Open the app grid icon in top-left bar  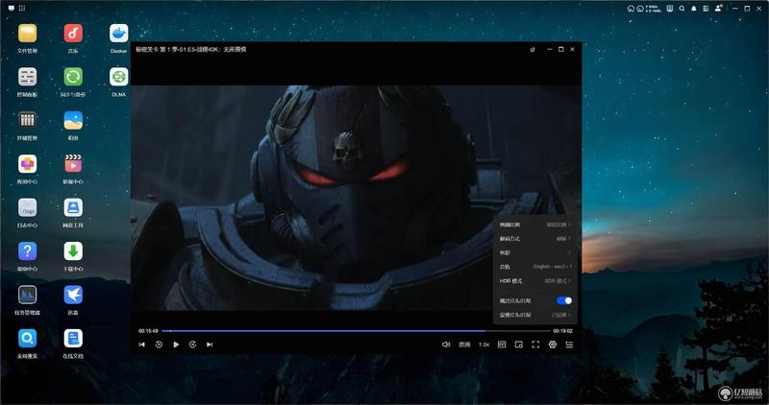(x=22, y=9)
